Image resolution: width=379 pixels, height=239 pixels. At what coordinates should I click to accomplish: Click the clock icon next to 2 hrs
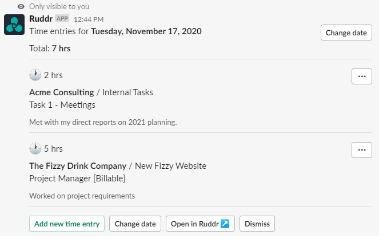click(x=35, y=75)
